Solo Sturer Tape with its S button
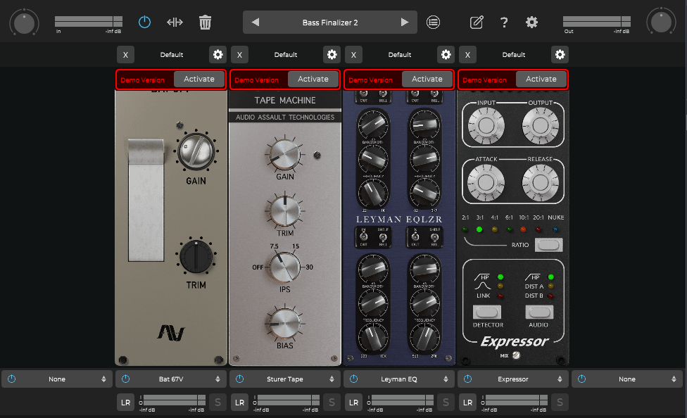The image size is (687, 418). pyautogui.click(x=332, y=403)
